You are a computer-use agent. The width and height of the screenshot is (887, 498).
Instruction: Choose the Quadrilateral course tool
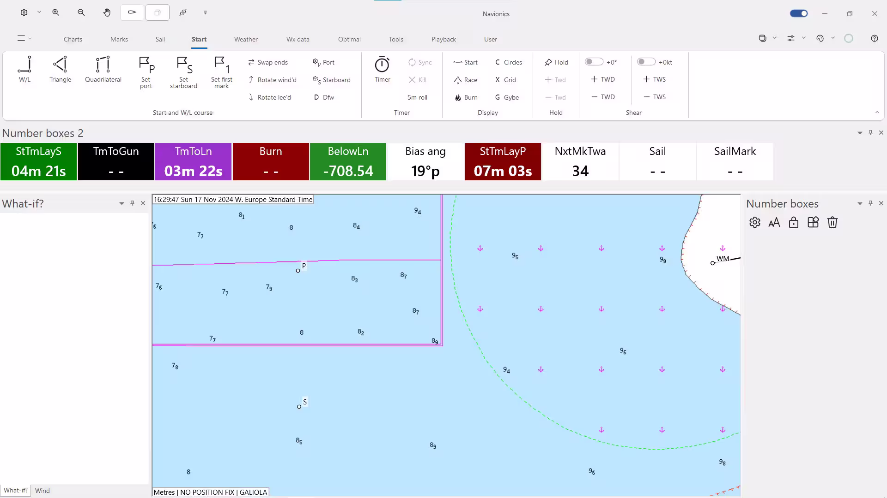103,65
